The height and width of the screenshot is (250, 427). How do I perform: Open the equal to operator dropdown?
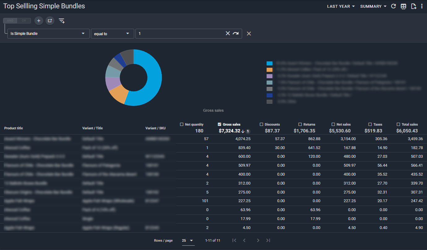point(112,34)
